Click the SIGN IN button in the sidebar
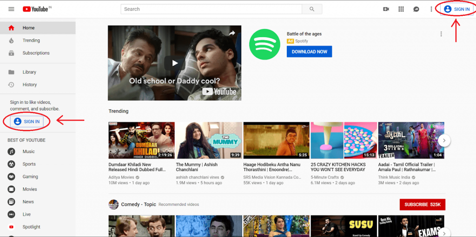Screen dimensions: 476x237 (x=26, y=122)
